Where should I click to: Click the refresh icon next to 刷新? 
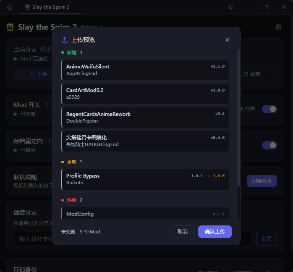point(246,74)
